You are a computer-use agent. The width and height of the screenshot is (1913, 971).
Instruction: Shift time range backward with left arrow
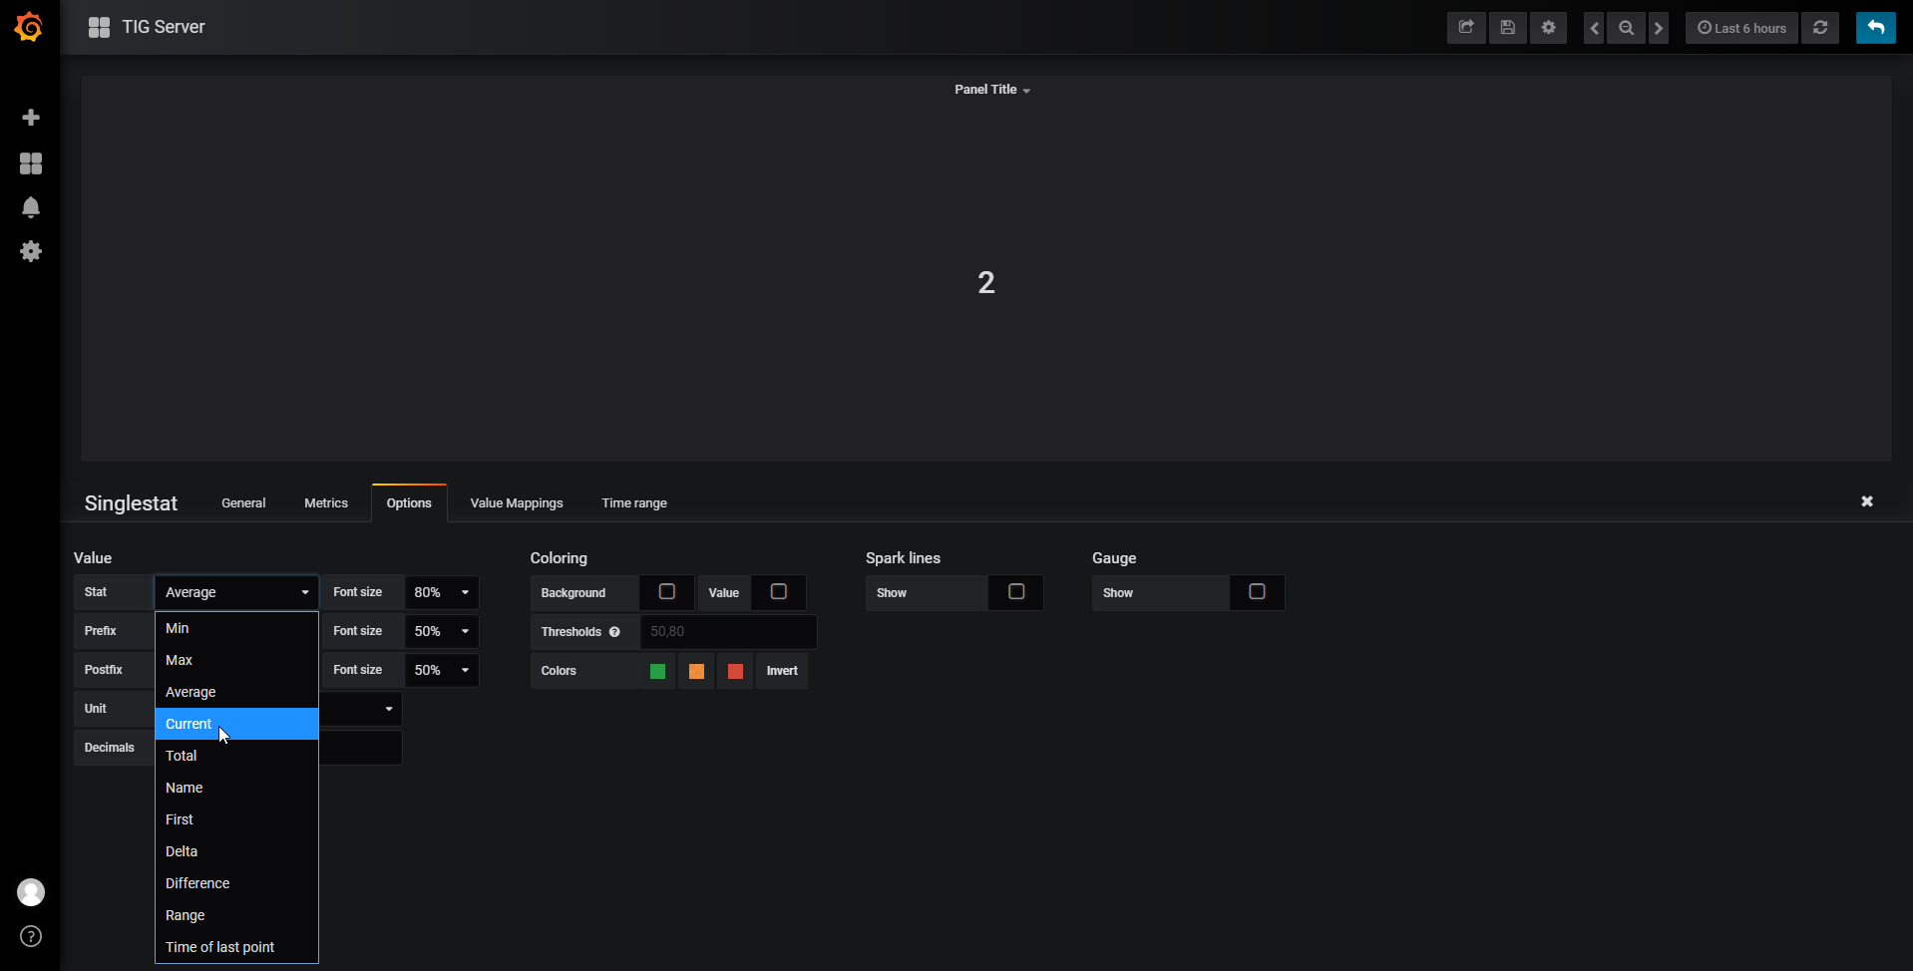[1594, 28]
